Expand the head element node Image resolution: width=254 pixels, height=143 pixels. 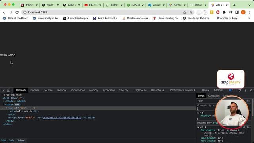(4, 101)
